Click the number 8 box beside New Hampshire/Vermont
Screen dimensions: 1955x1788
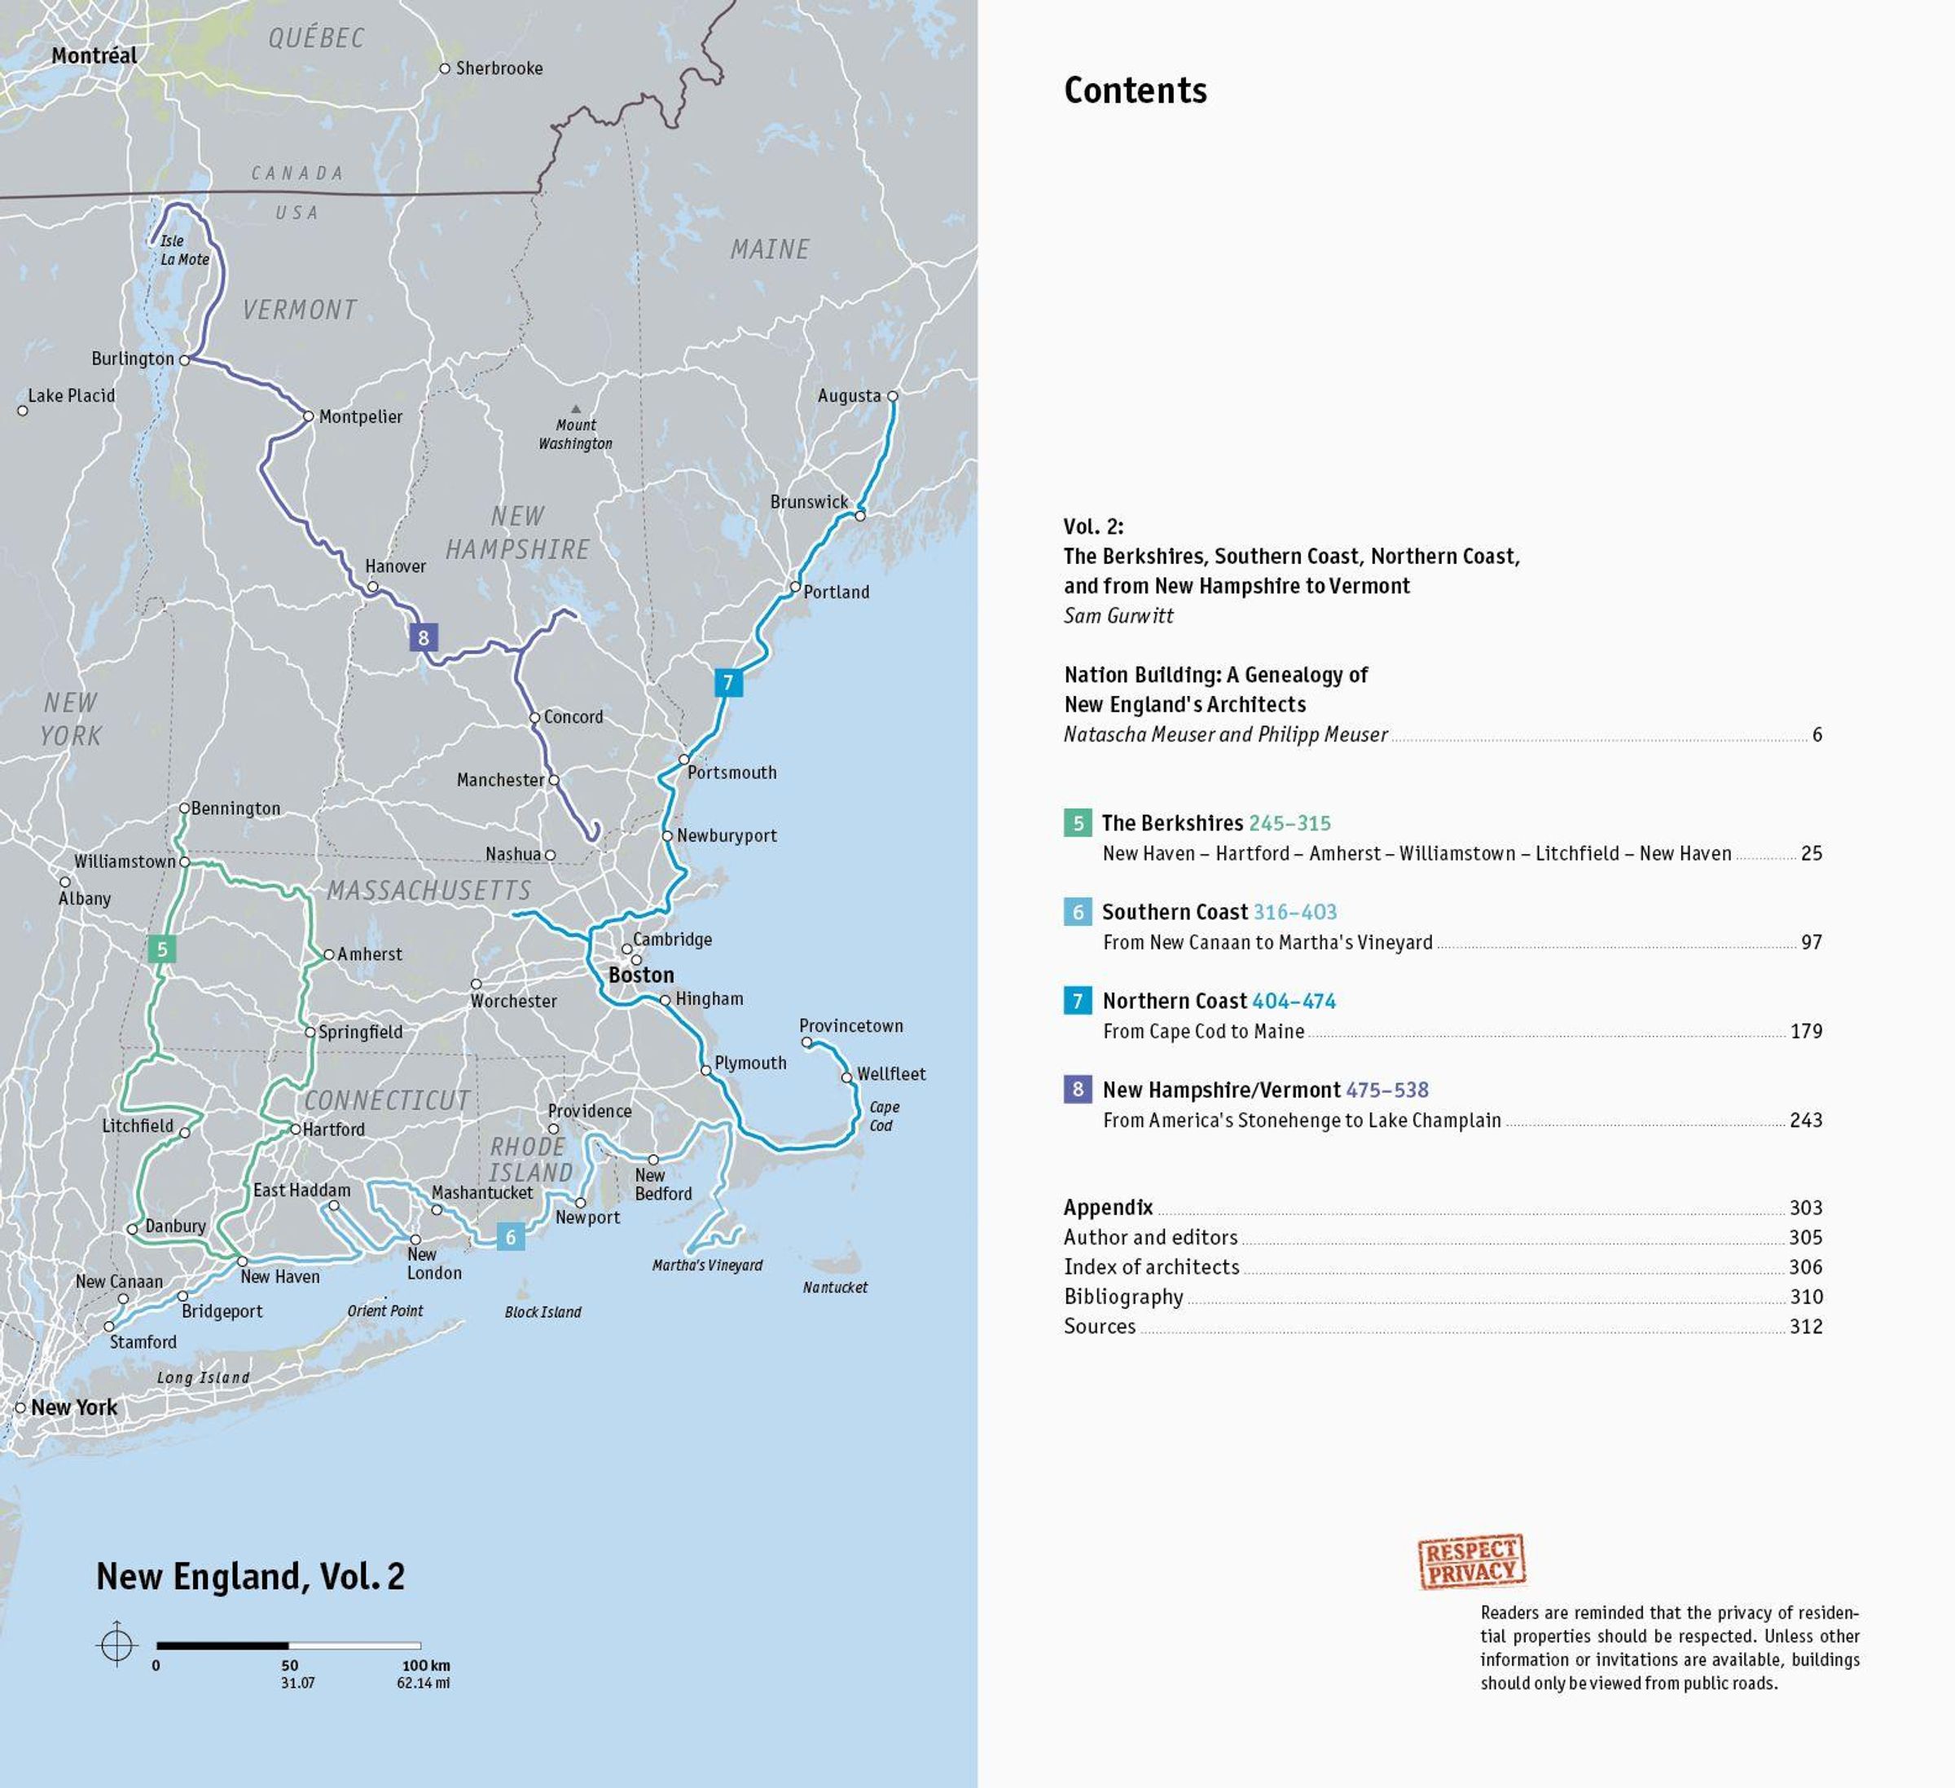[1078, 1090]
